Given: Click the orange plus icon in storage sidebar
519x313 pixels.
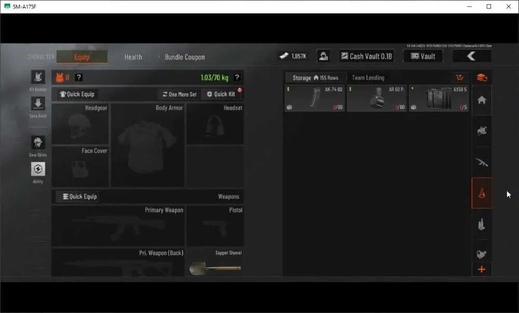Looking at the screenshot, I should pos(482,269).
